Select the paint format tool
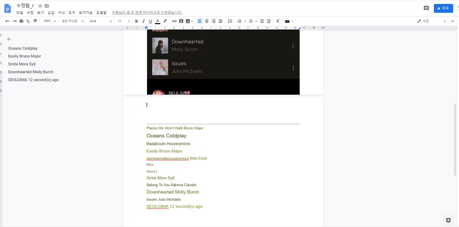 (35, 21)
